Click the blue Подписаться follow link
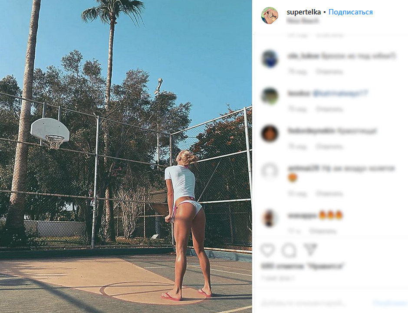The height and width of the screenshot is (313, 408). point(351,12)
